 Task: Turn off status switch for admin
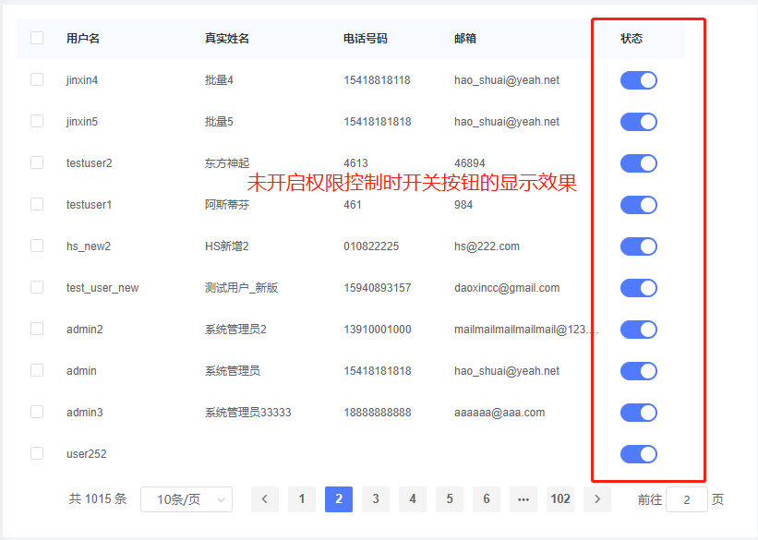click(x=638, y=371)
